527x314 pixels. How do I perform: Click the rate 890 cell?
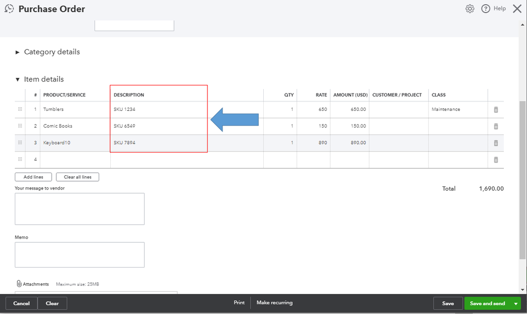click(313, 142)
